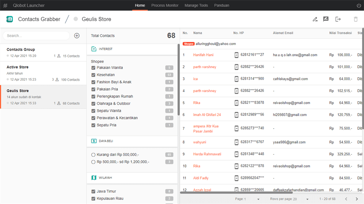
Task: Open contact Aldi Fadly
Action: tap(201, 178)
